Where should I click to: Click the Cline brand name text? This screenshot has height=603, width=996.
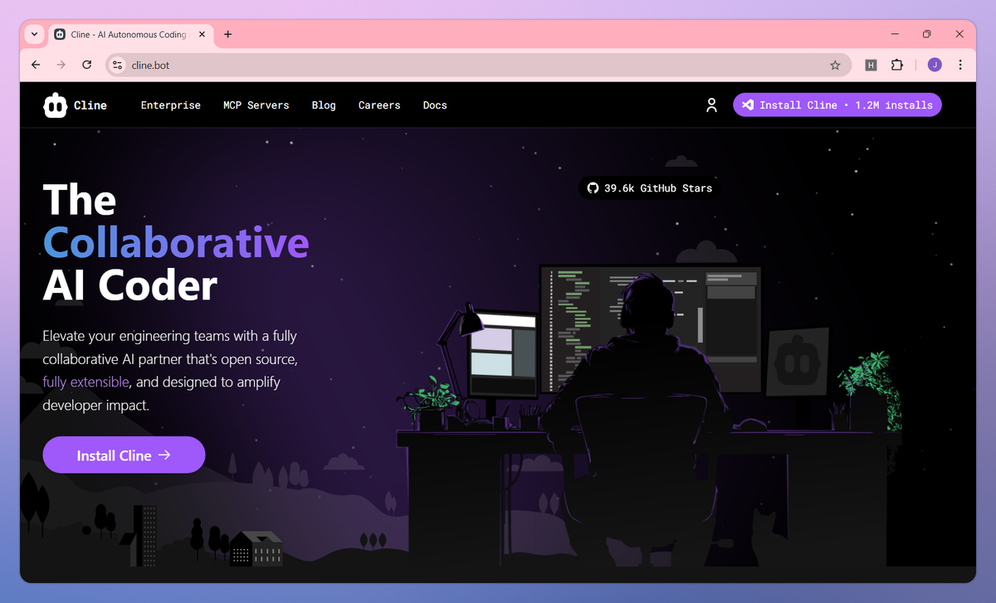point(90,105)
